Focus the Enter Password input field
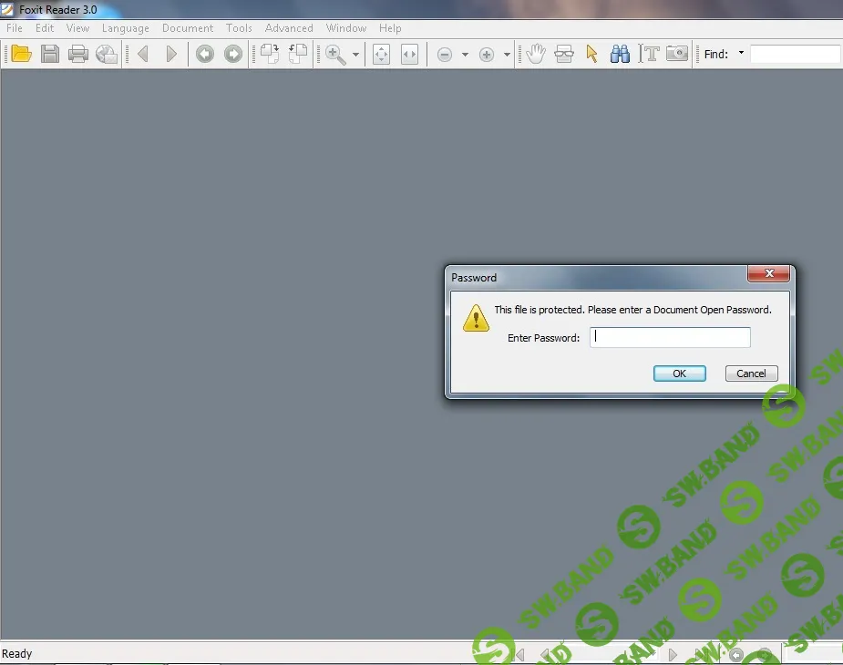 click(670, 338)
